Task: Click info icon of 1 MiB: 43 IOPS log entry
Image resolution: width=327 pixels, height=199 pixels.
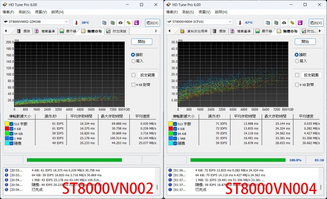Action: coord(6,180)
